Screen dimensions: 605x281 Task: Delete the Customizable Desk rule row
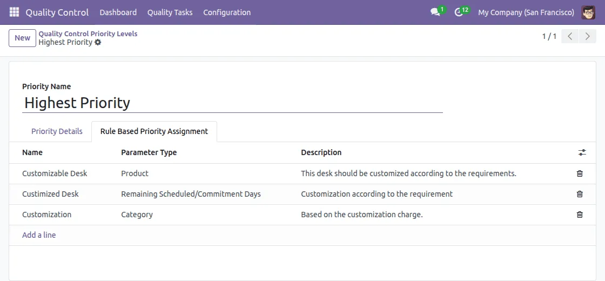click(x=580, y=173)
